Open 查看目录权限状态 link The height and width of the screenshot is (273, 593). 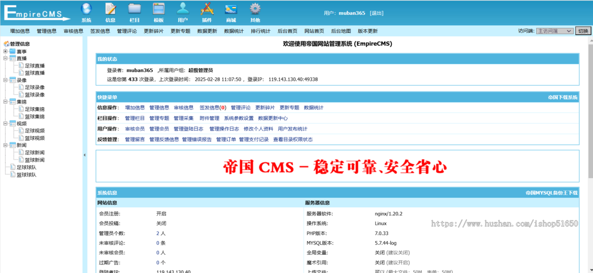pos(293,139)
